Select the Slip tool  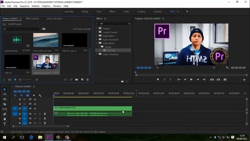coord(5,109)
